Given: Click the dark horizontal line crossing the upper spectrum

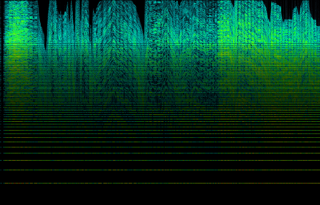Looking at the screenshot, I should tap(160, 44).
